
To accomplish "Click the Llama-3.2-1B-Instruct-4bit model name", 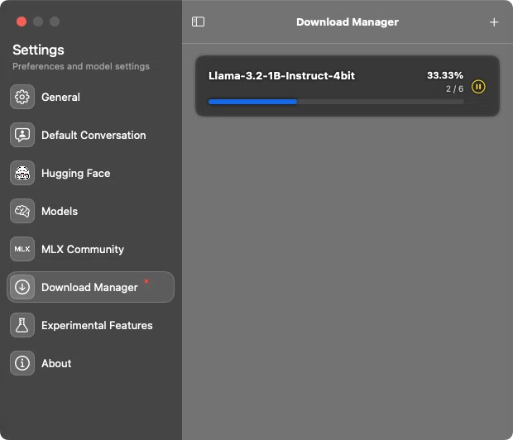I will point(281,75).
